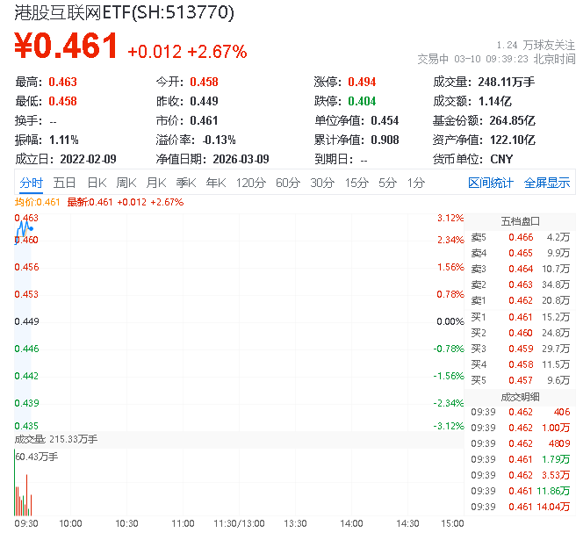Show the 月K monthly chart
576x540 pixels.
coord(155,183)
